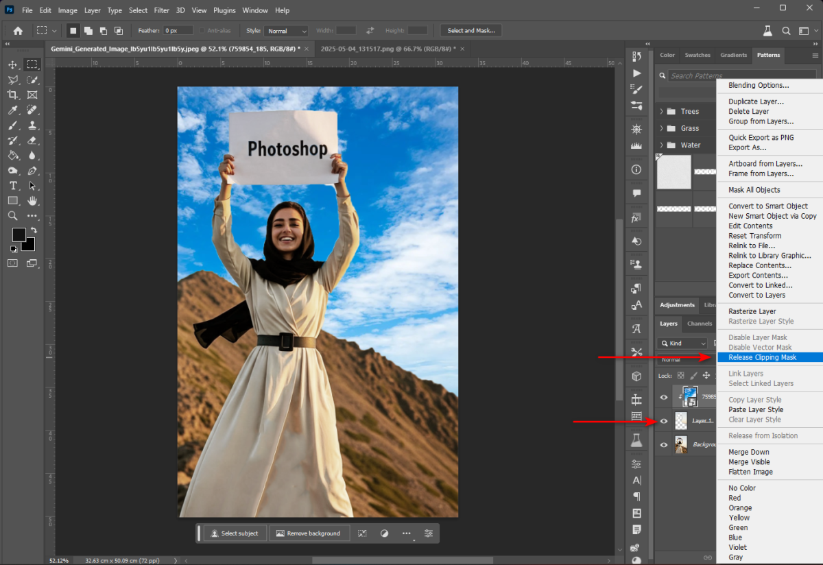
Task: Choose Add to selection mode
Action: click(x=88, y=31)
